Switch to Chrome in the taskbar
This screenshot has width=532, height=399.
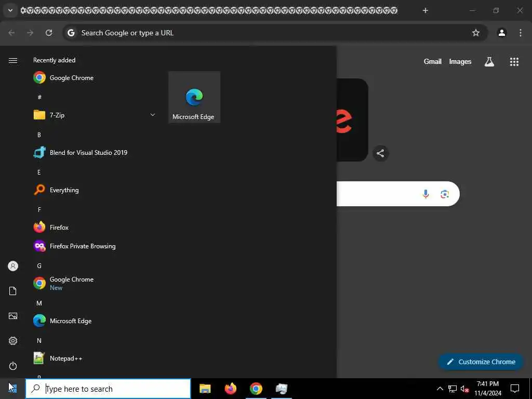tap(256, 389)
